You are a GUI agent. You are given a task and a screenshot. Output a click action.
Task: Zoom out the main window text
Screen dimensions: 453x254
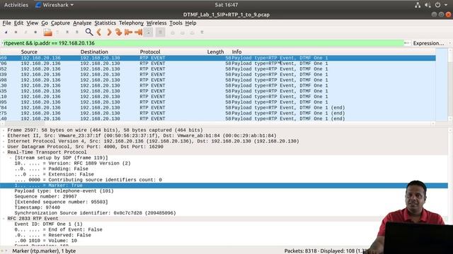coord(183,32)
